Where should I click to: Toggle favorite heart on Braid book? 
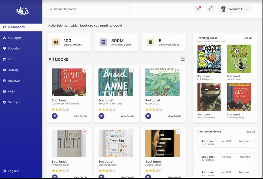131,70
